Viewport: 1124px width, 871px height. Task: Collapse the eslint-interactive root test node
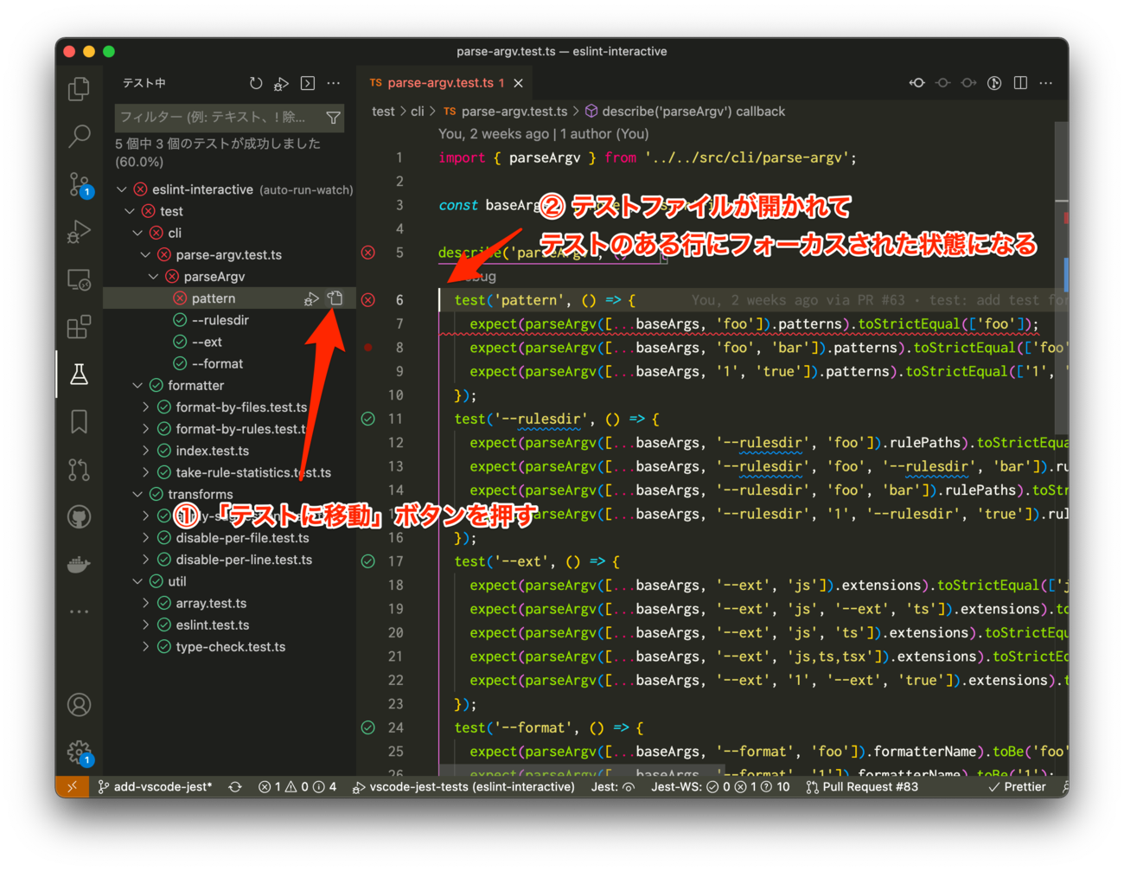tap(122, 189)
